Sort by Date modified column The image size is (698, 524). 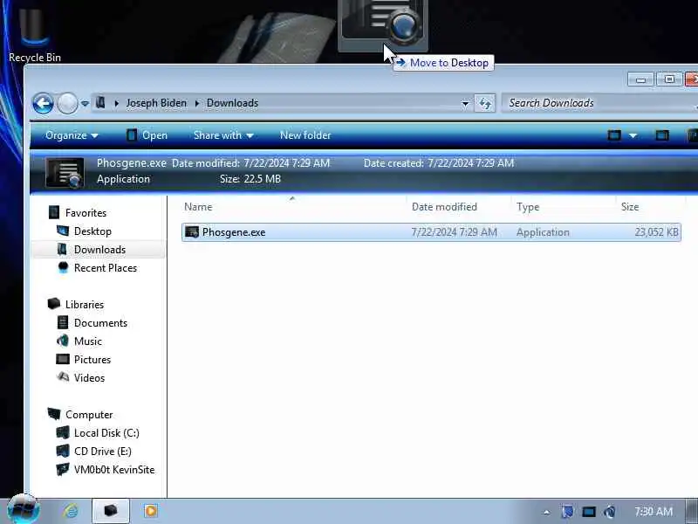[x=459, y=207]
